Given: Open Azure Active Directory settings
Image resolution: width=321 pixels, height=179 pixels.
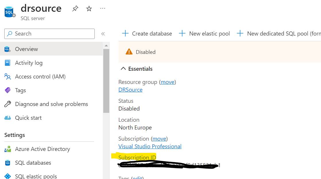Looking at the screenshot, I should 51,149.
